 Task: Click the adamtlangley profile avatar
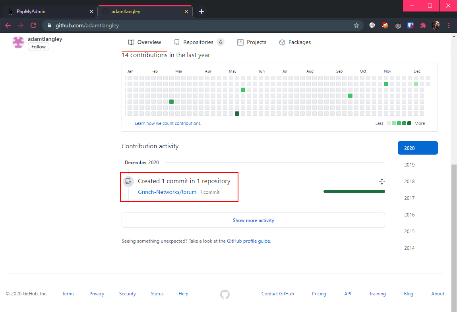(18, 42)
